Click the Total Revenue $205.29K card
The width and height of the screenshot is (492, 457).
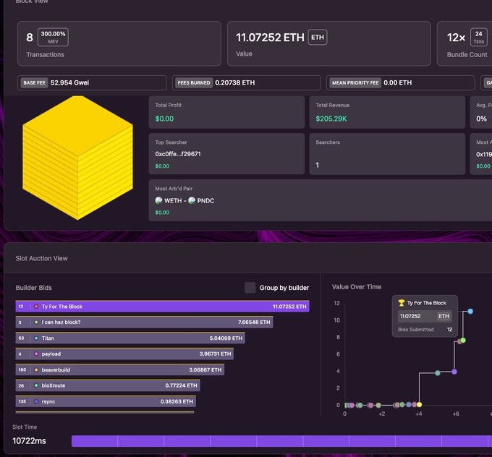(387, 112)
